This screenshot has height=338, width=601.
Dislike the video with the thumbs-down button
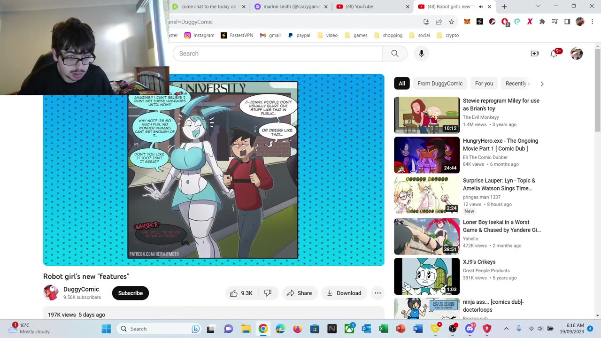point(268,293)
